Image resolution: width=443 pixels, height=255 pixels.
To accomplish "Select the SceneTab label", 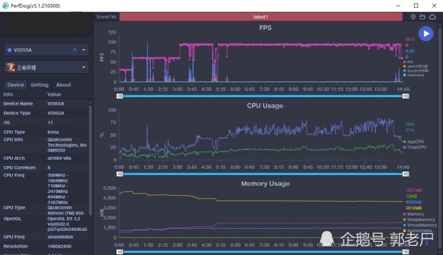I will (x=106, y=17).
